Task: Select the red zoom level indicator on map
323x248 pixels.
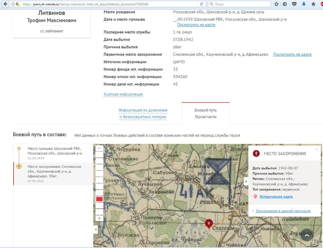Action: click(100, 199)
